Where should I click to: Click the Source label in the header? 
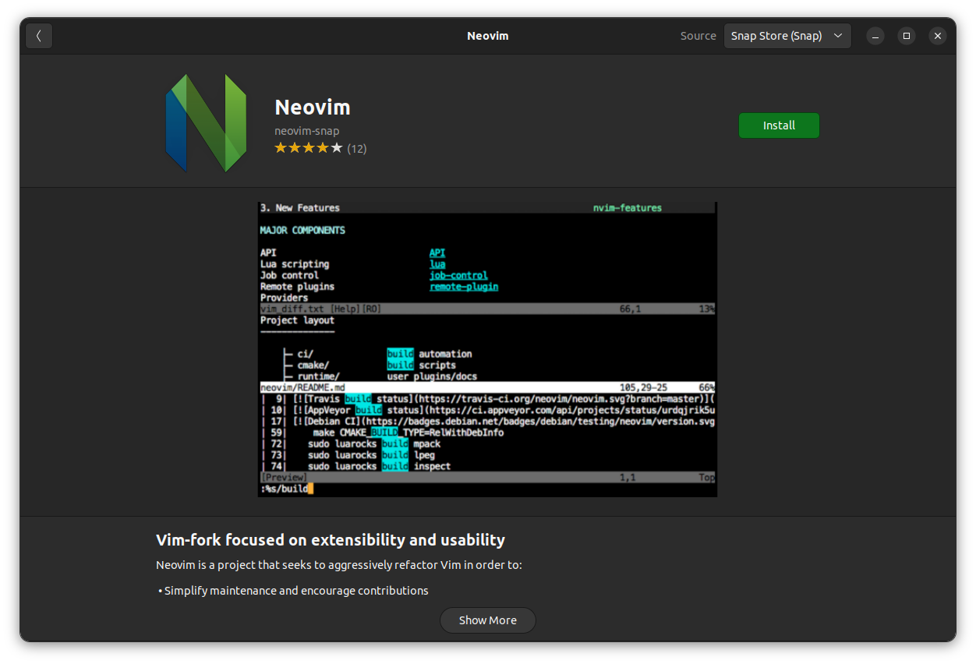698,35
